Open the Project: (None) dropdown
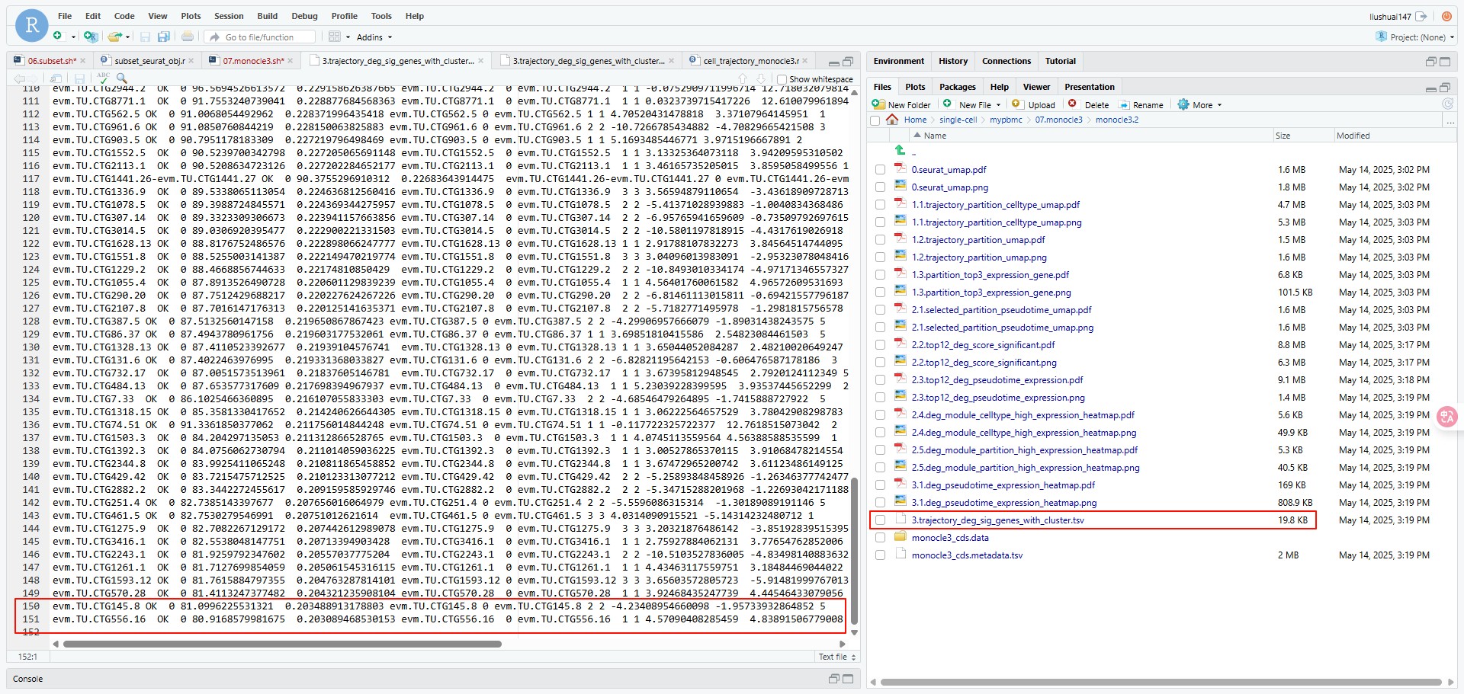1464x694 pixels. click(1415, 37)
